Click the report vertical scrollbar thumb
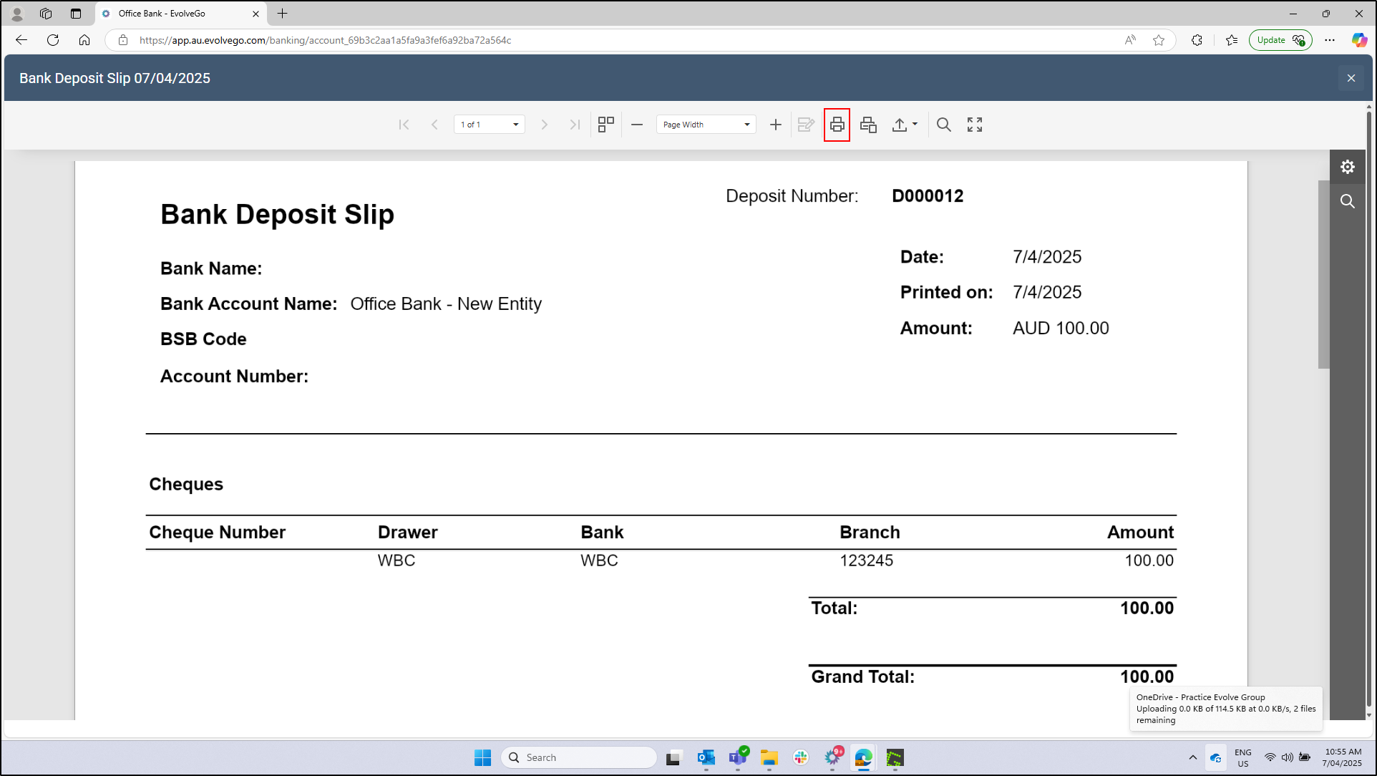This screenshot has width=1377, height=776. pyautogui.click(x=1323, y=274)
